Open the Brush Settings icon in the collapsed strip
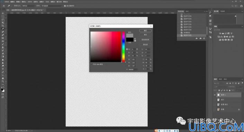Image resolution: width=244 pixels, height=132 pixels. pos(210,29)
